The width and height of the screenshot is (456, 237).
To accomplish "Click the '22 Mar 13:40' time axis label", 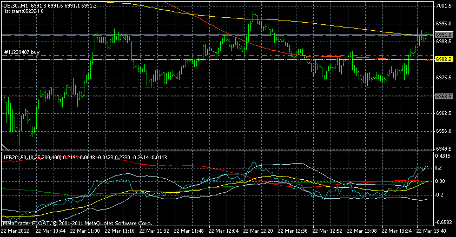I will (x=431, y=231).
